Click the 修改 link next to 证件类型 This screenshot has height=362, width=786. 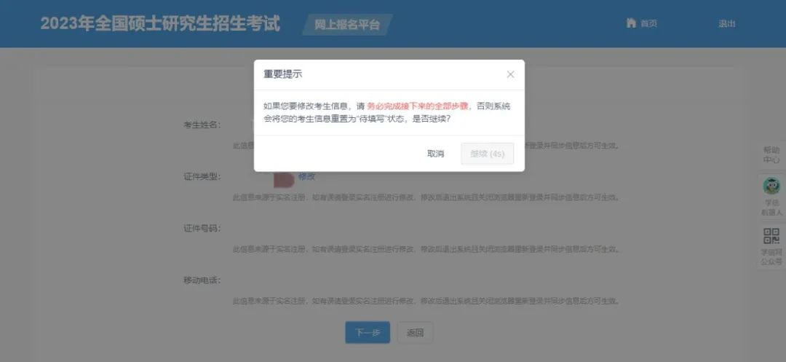tap(307, 176)
